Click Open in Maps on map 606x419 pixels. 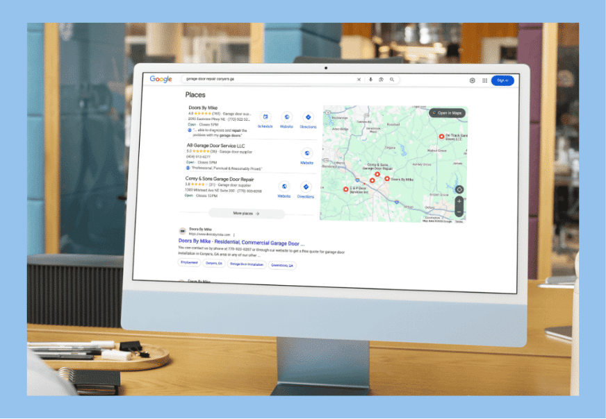click(447, 112)
